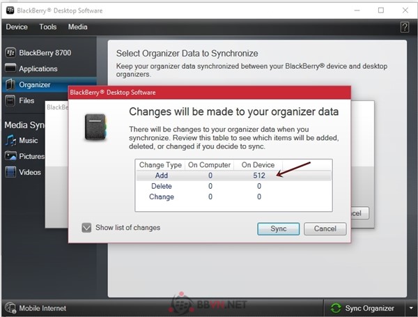Click the Organizer notebook icon
Viewport: 418px width, 317px height.
(x=10, y=84)
